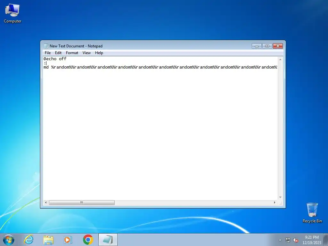Launch Internet Explorer from the taskbar
This screenshot has width=328, height=246.
pyautogui.click(x=29, y=240)
